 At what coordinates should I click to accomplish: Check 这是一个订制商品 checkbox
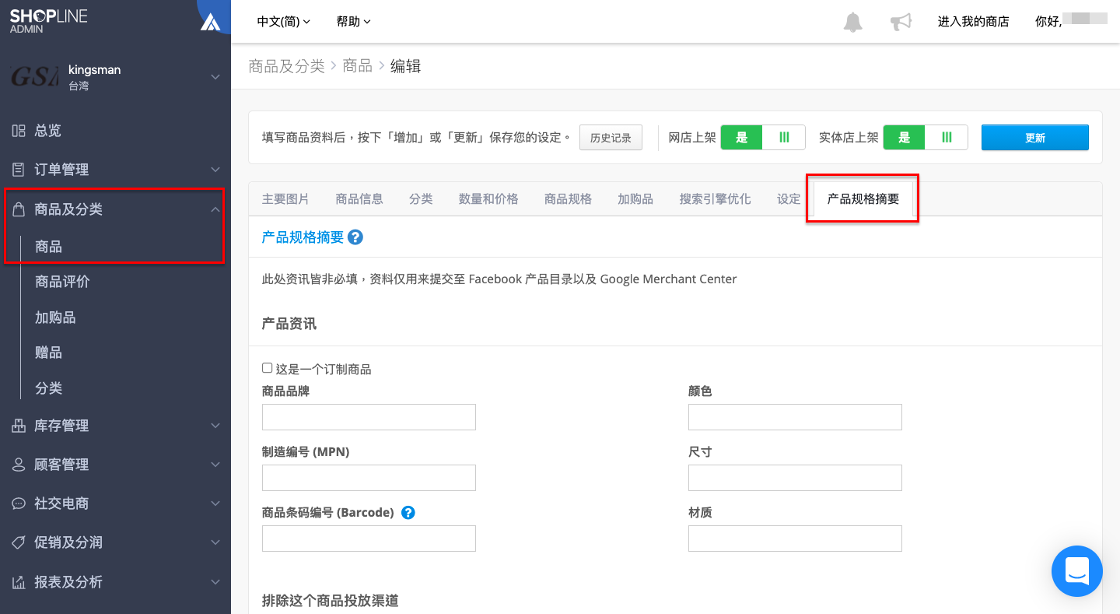coord(268,368)
